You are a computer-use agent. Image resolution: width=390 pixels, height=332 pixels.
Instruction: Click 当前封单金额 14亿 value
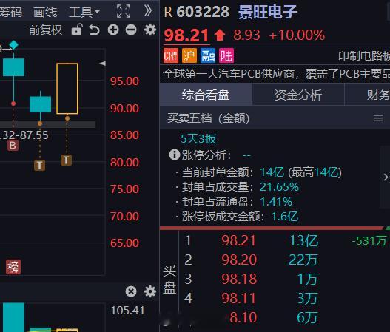point(272,172)
